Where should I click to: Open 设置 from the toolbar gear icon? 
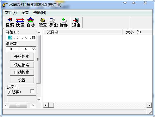(x=43, y=22)
